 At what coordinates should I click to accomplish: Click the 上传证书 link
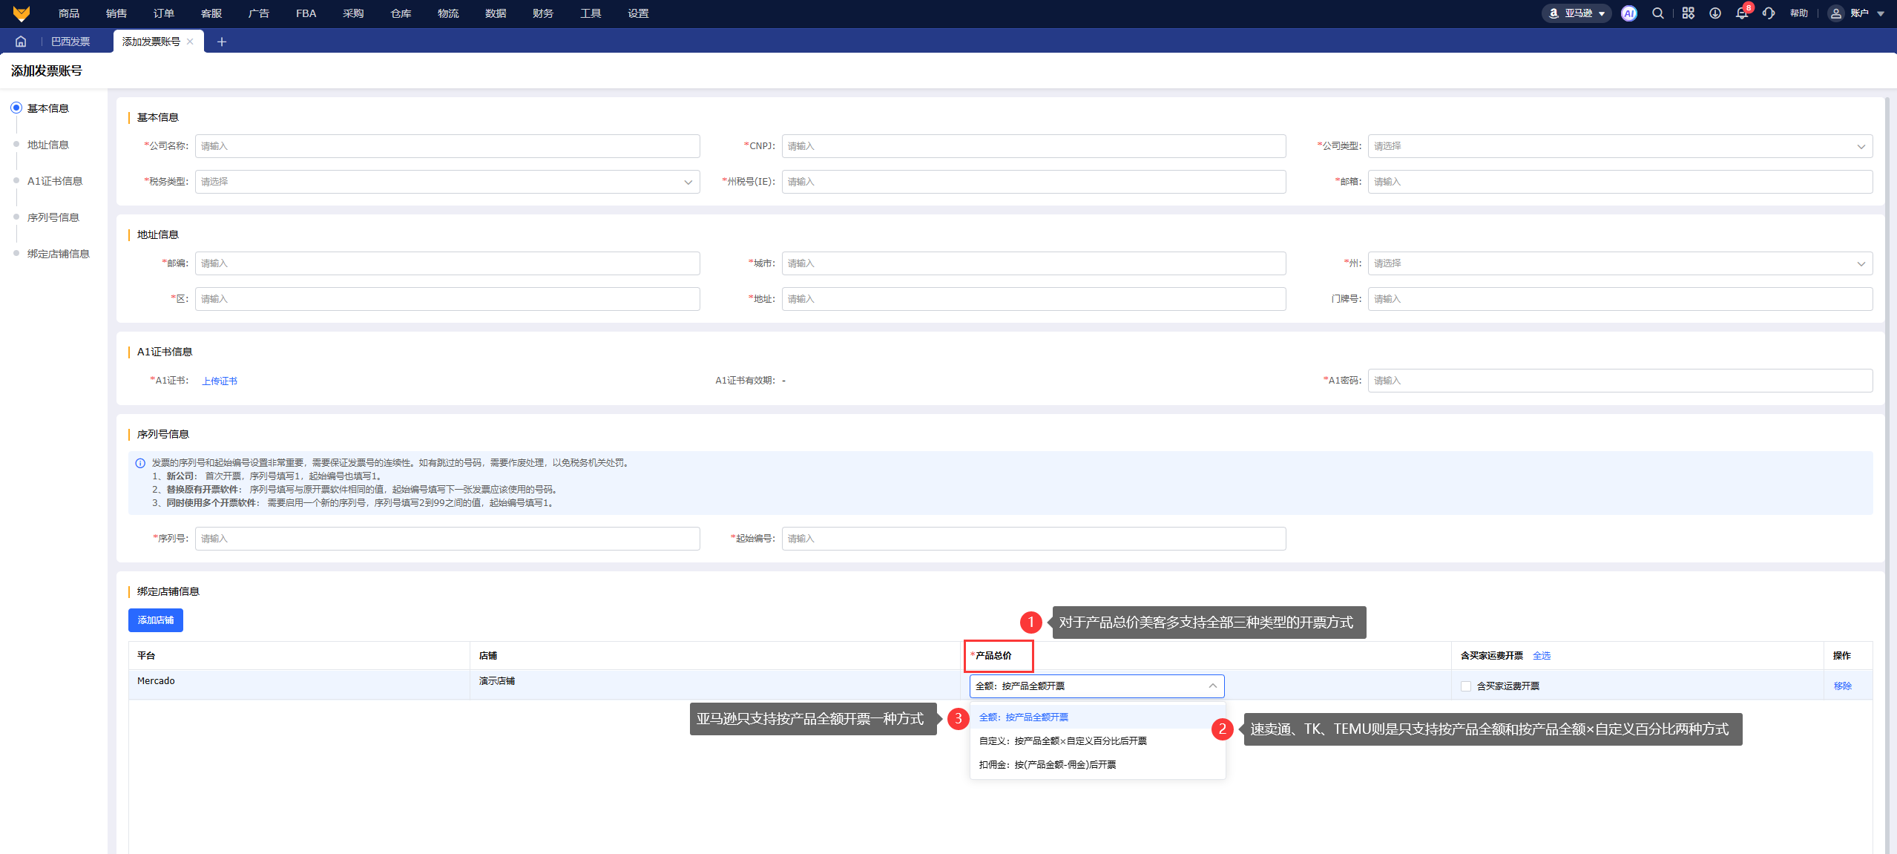coord(220,381)
